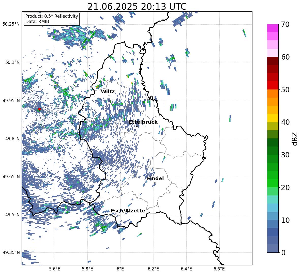Viewport: 301px width, 274px height.
Task: Click the Esch/Alzette city label
Action: 128,211
